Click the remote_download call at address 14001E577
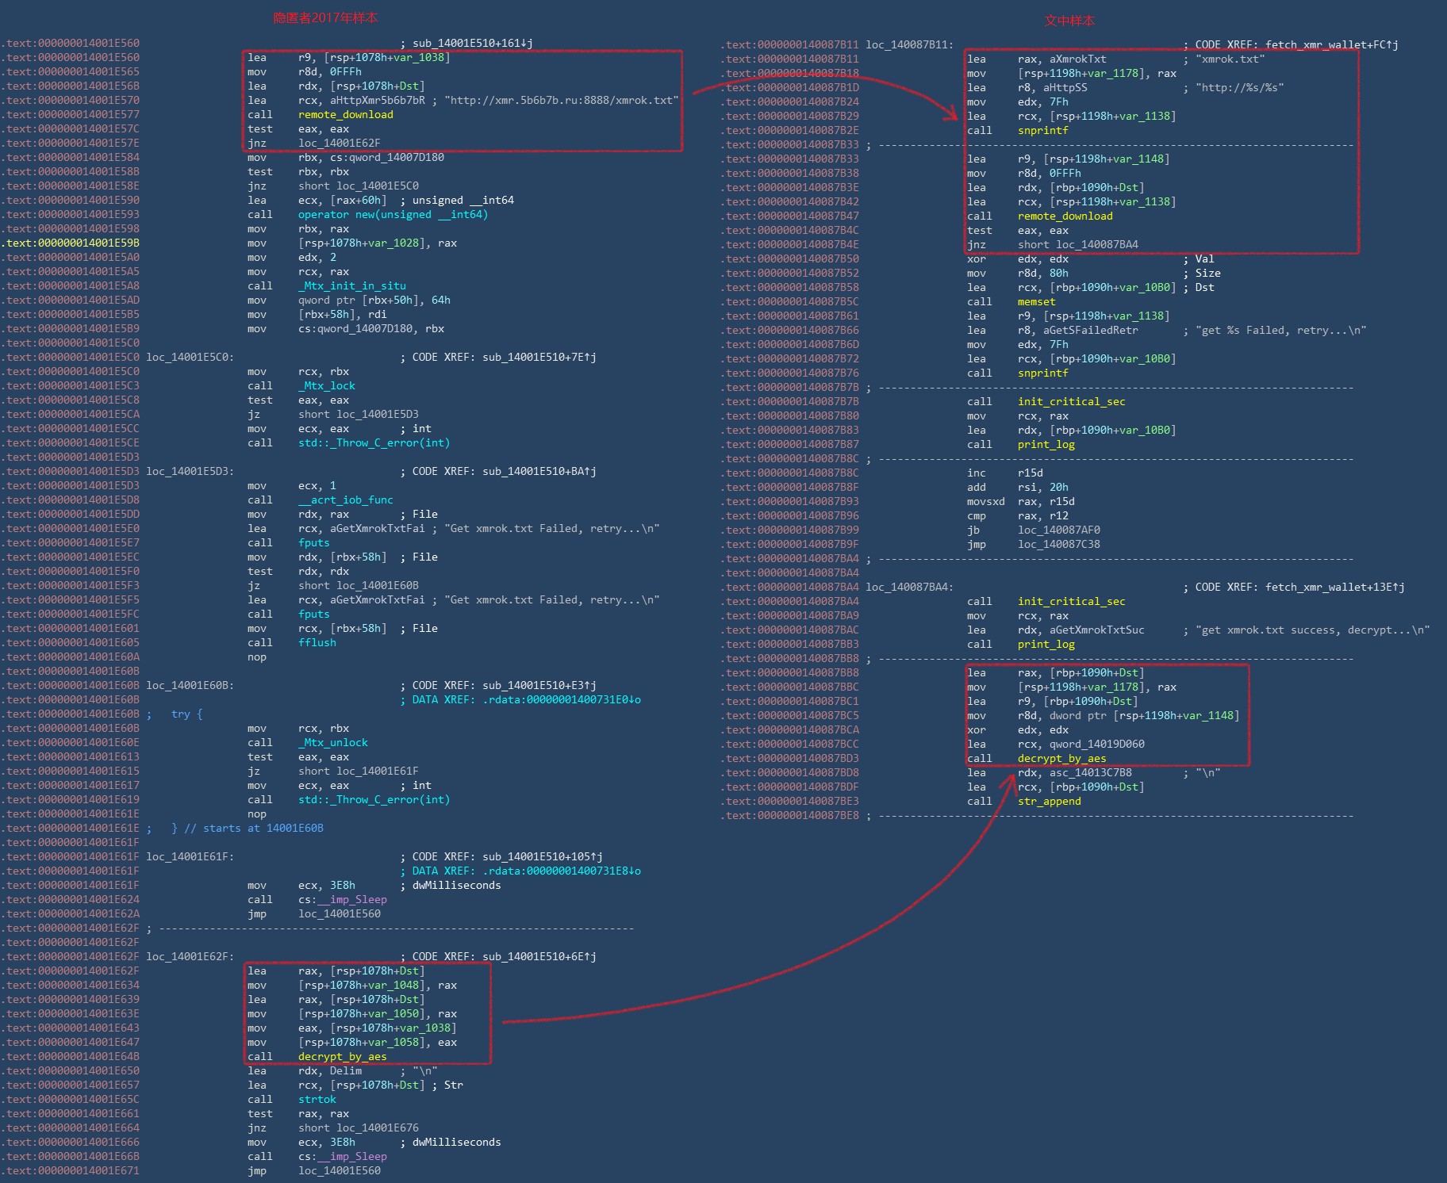This screenshot has height=1183, width=1447. tap(345, 115)
